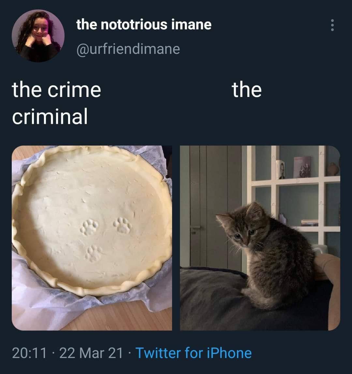352x374 pixels.
Task: Click the 'Twitter for iPhone' source link
Action: (x=194, y=353)
